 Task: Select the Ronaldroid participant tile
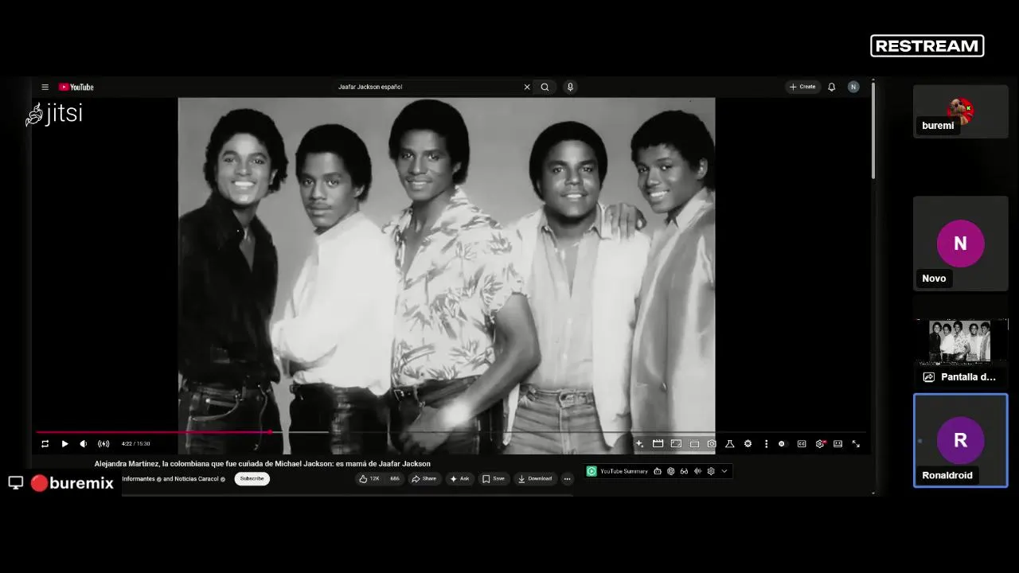tap(960, 440)
